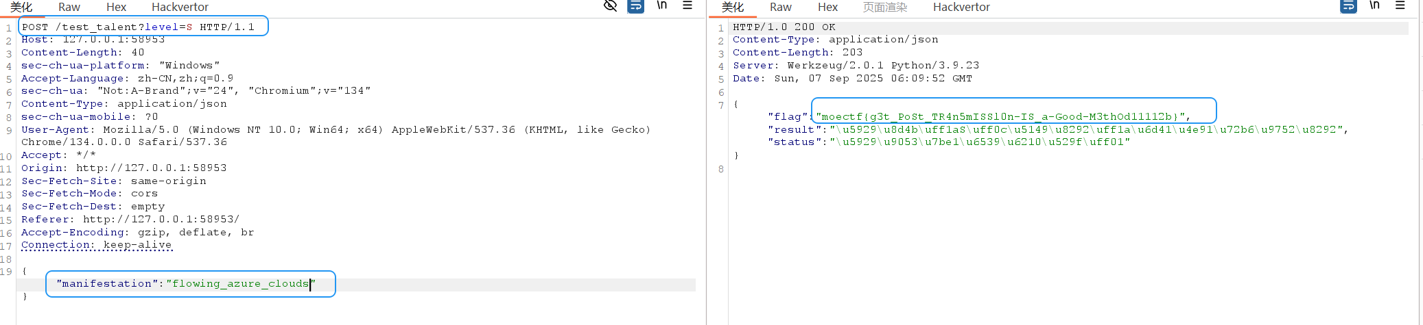
Task: Switch to request 美化 tab
Action: (x=21, y=7)
